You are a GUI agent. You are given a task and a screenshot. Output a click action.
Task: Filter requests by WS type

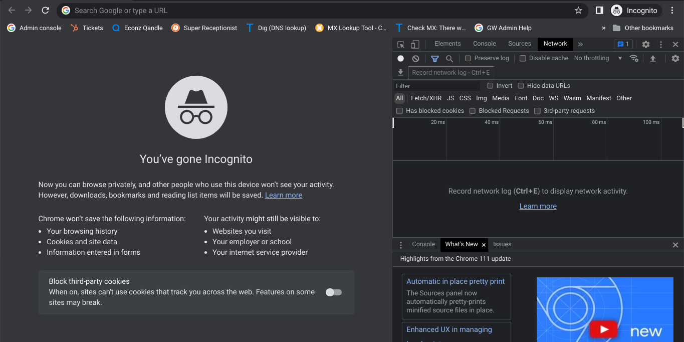coord(554,98)
